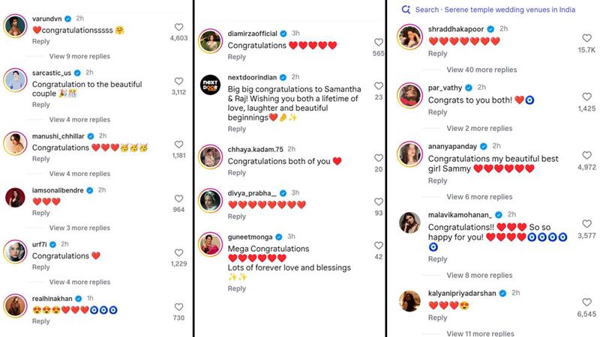The height and width of the screenshot is (337, 600).
Task: Expand 9 more replies under varundvn
Action: (79, 55)
